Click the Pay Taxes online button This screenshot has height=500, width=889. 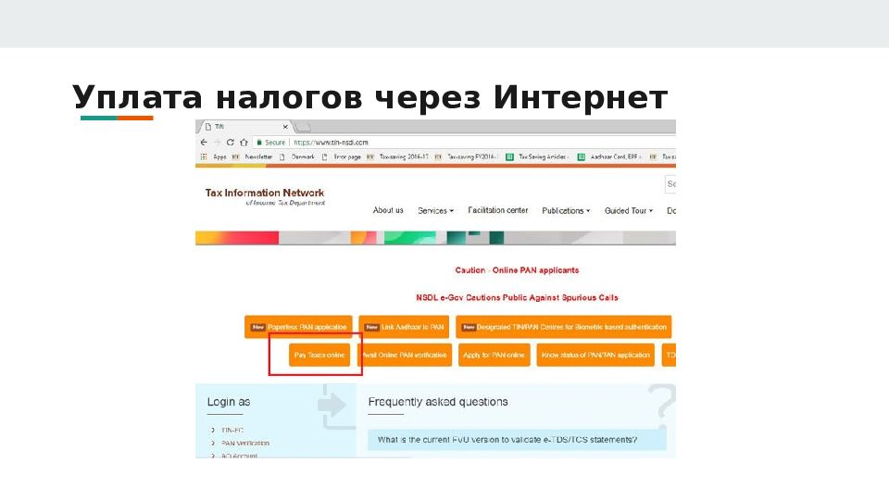point(319,355)
